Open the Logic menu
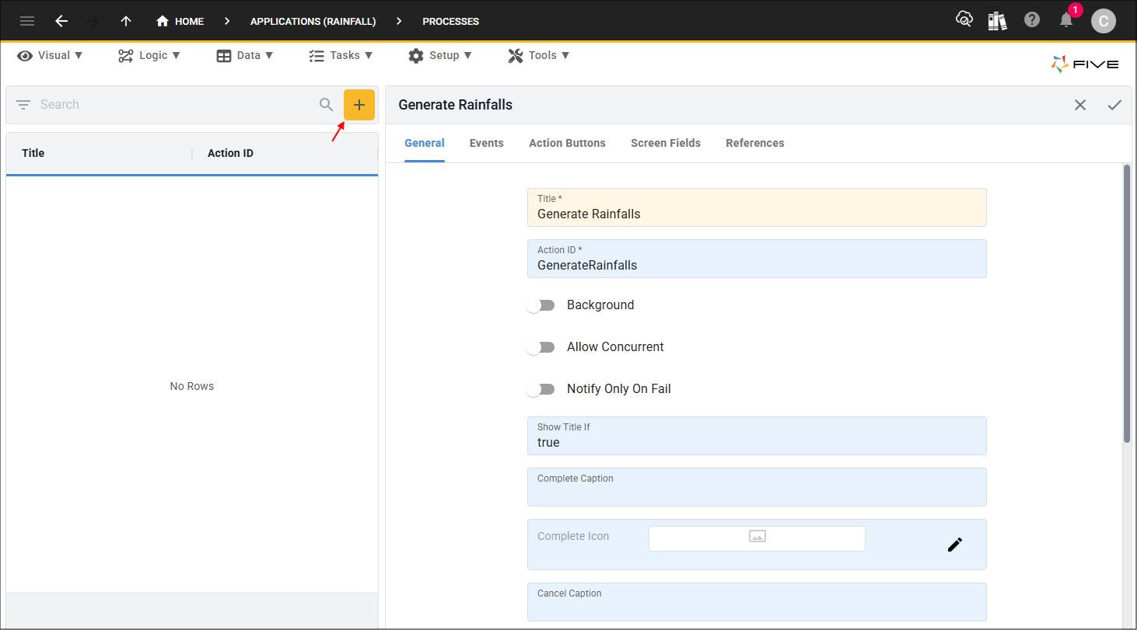This screenshot has height=630, width=1137. [x=149, y=55]
